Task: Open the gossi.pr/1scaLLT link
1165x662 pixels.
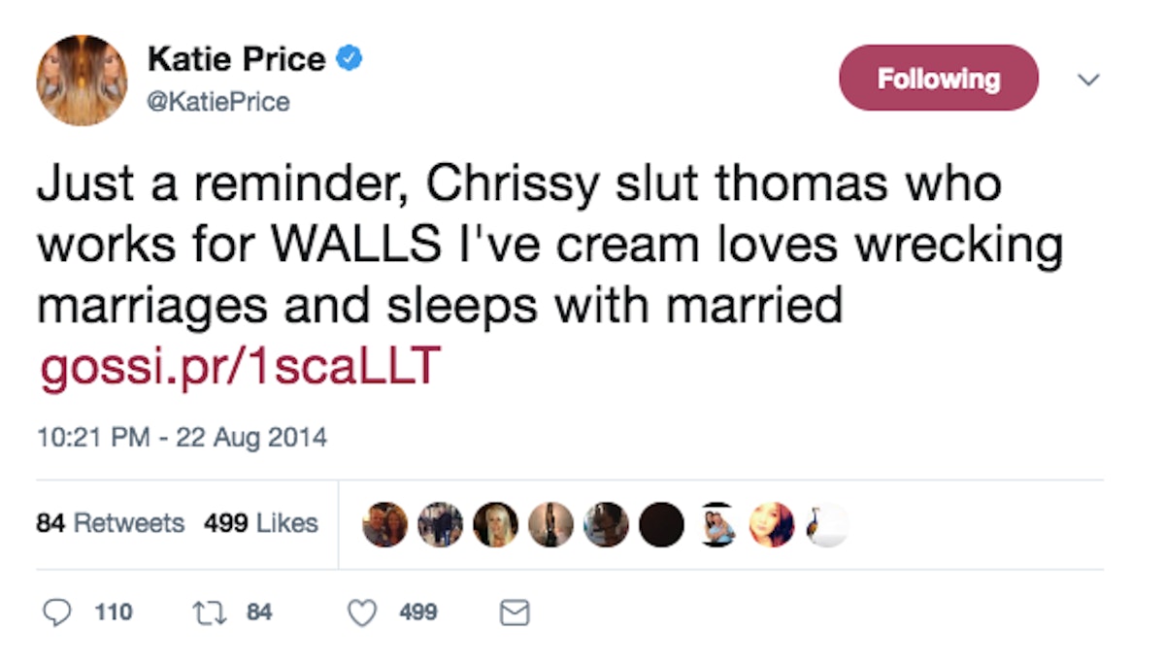Action: (239, 367)
